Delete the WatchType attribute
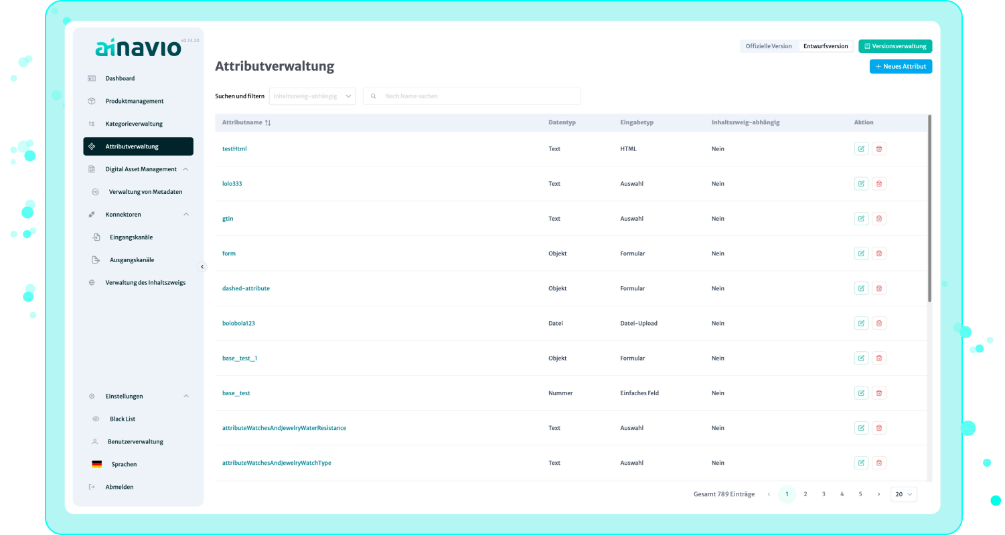1005x535 pixels. coord(879,462)
